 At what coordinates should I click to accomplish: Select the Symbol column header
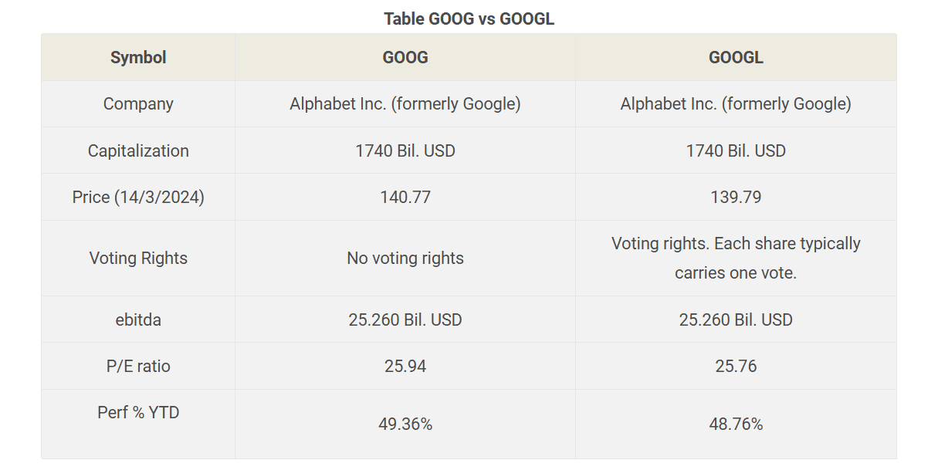138,57
